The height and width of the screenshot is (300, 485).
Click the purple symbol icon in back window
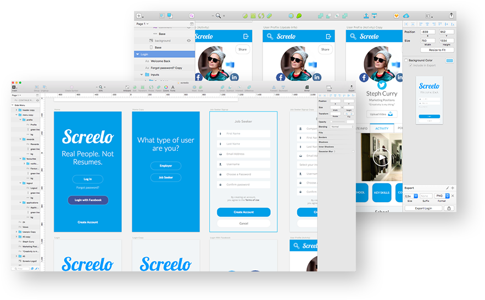click(192, 15)
